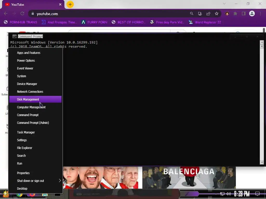
Task: Click the magnifier icon in the address bar
Action: 191,13
